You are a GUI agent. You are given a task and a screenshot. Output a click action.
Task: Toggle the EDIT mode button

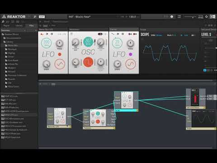[x=42, y=17]
